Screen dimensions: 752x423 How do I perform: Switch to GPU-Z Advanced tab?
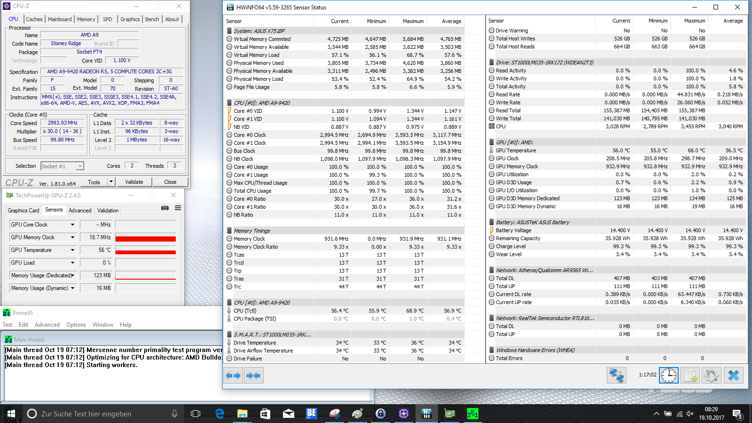[80, 211]
